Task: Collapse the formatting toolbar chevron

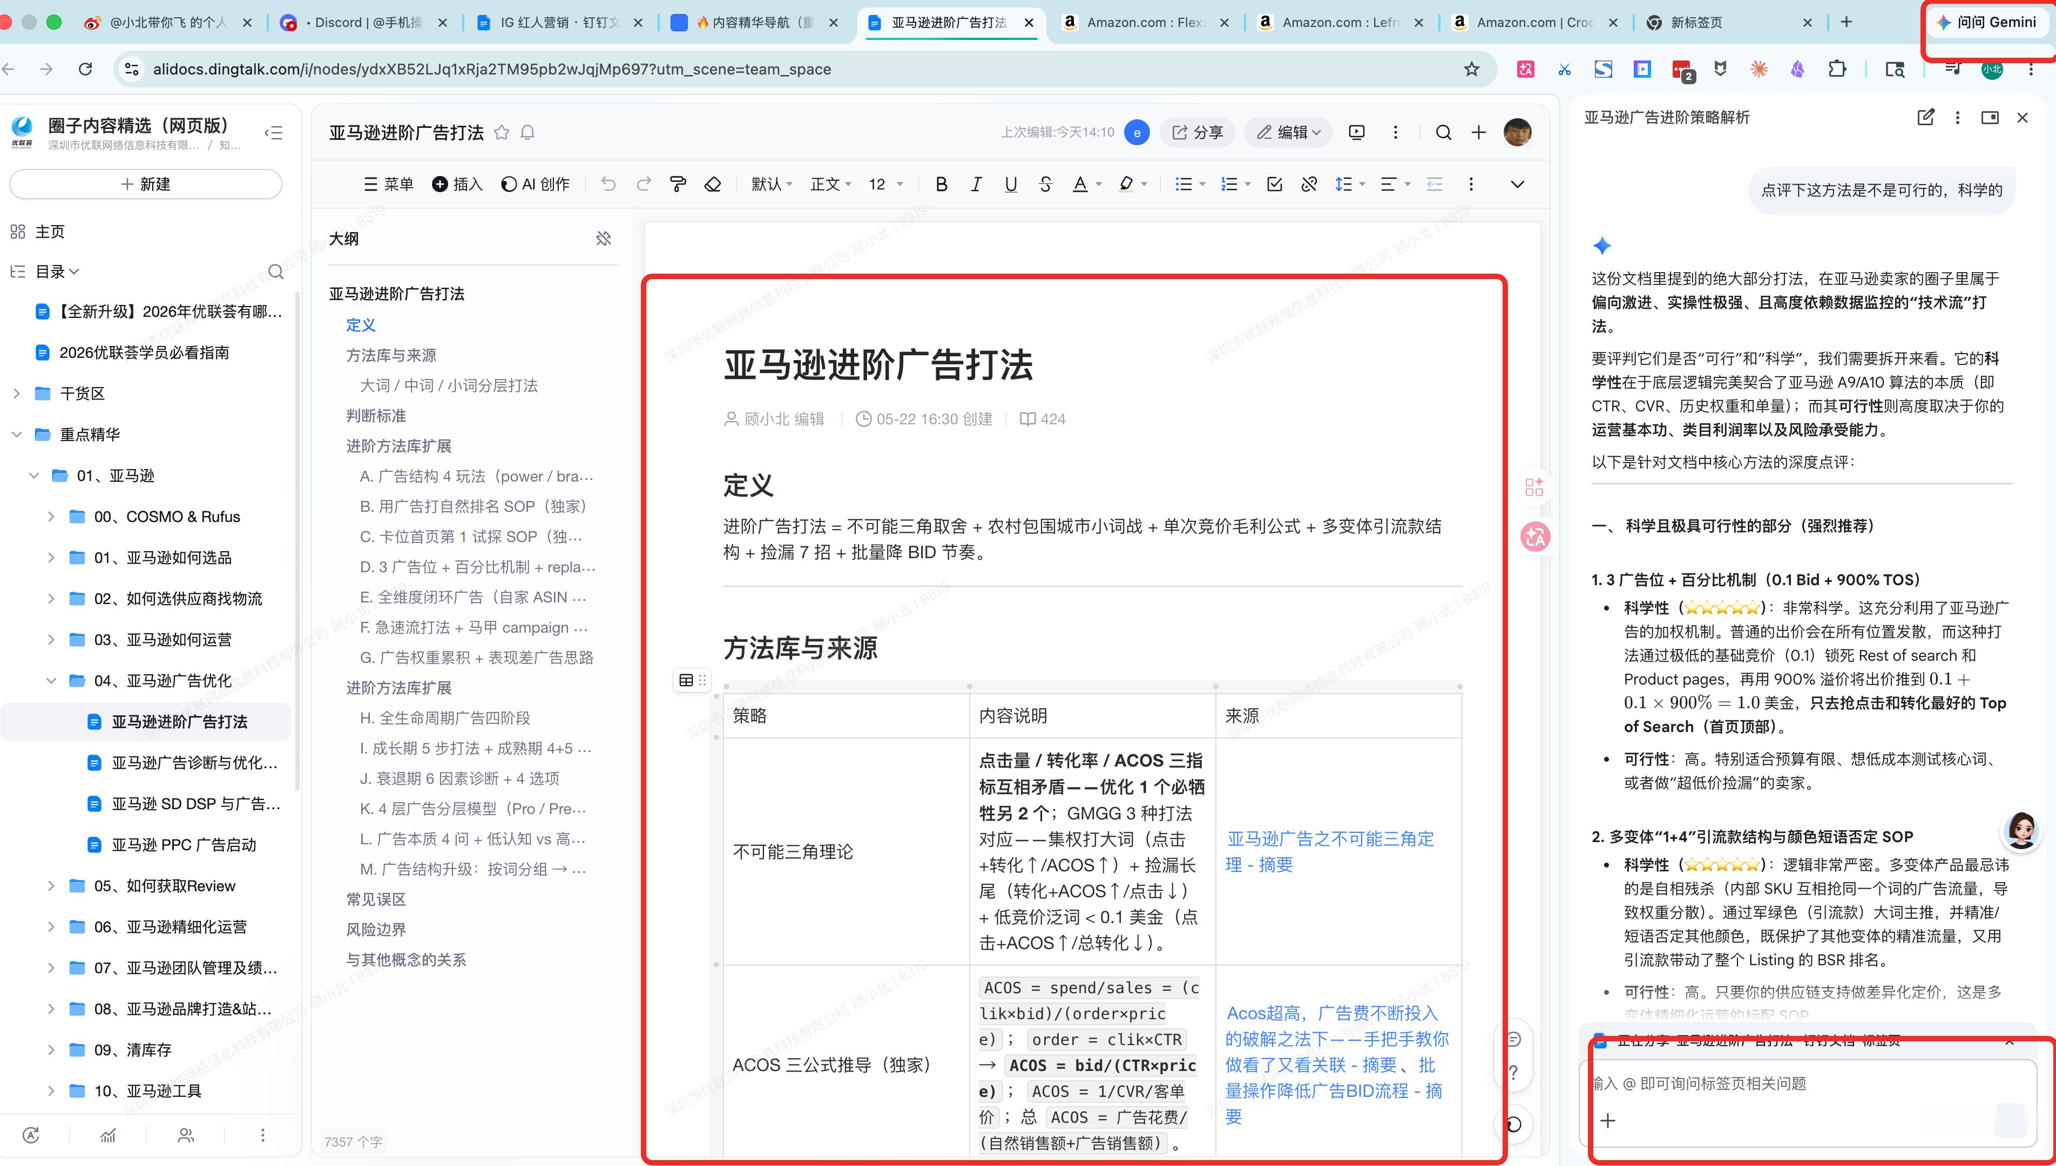Action: pyautogui.click(x=1517, y=184)
